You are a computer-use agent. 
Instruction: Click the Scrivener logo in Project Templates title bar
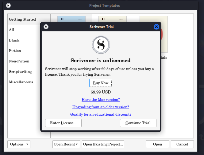click(x=8, y=6)
